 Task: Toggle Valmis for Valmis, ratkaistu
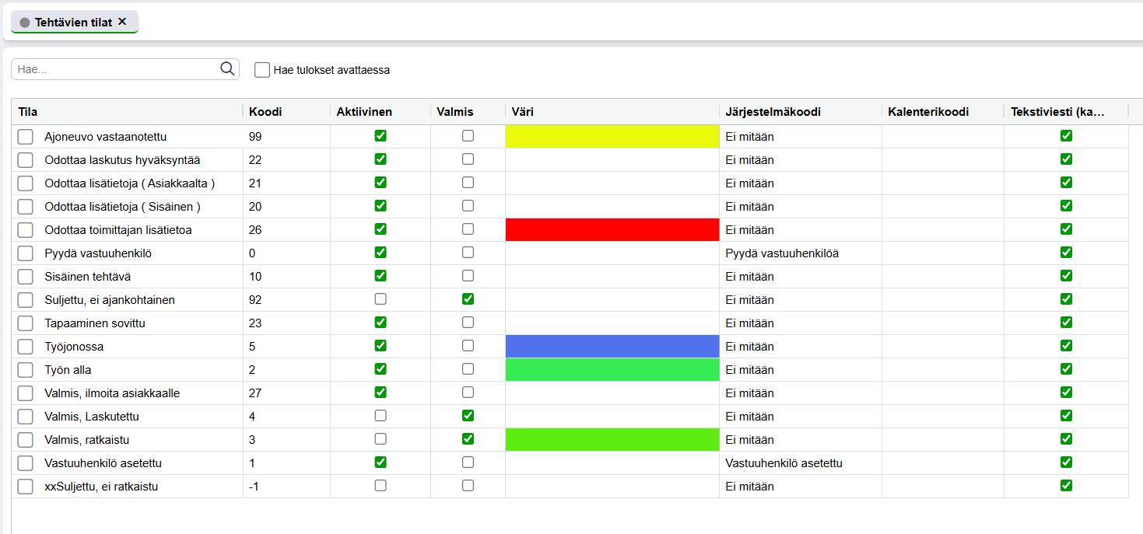point(468,438)
